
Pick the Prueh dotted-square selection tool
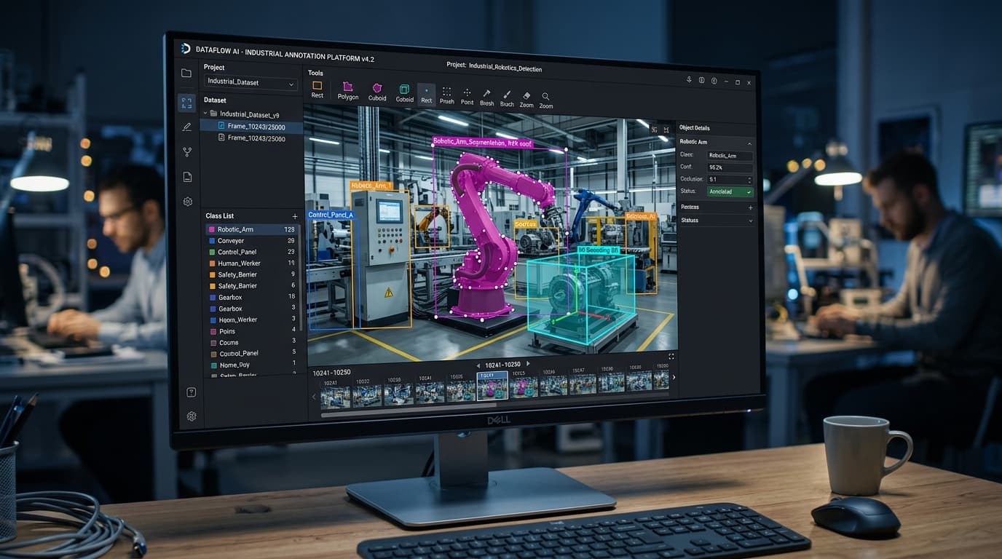[446, 95]
